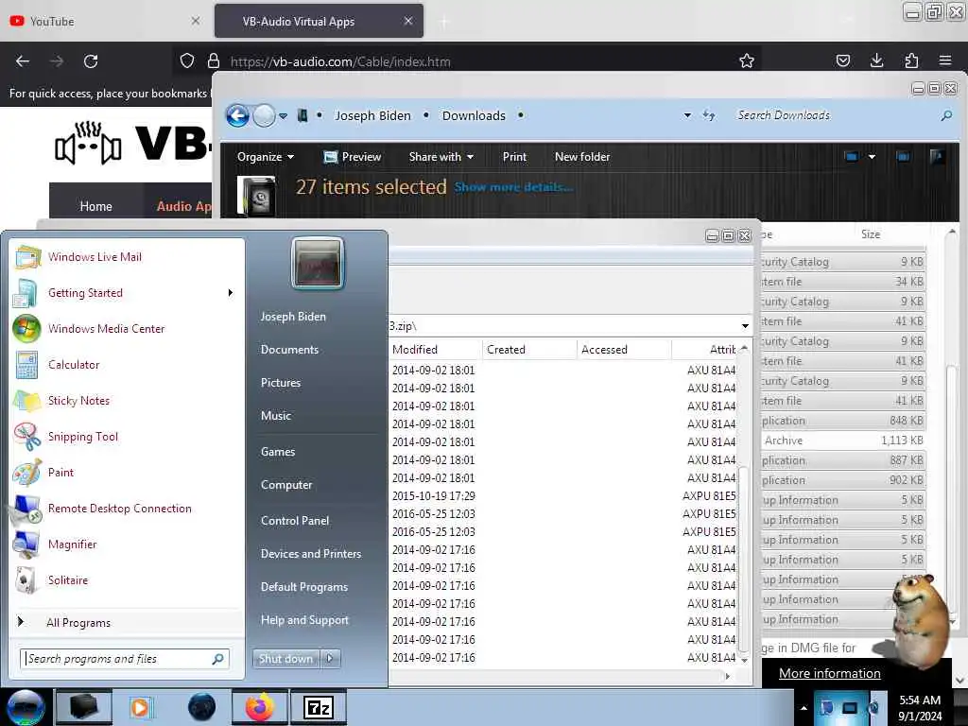Select the Archive 1,113 KB row
968x726 pixels.
tap(842, 441)
